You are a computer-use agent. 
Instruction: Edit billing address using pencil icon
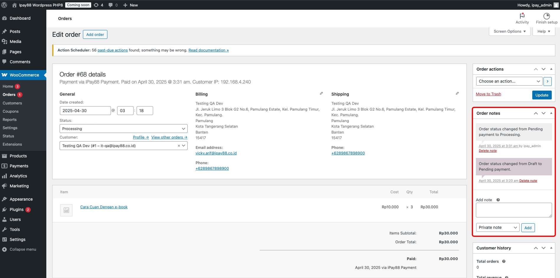coord(321,93)
